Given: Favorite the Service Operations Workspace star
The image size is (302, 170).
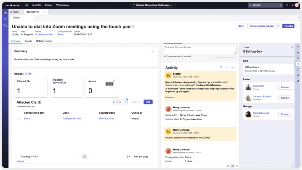Looking at the screenshot, I should [171, 5].
